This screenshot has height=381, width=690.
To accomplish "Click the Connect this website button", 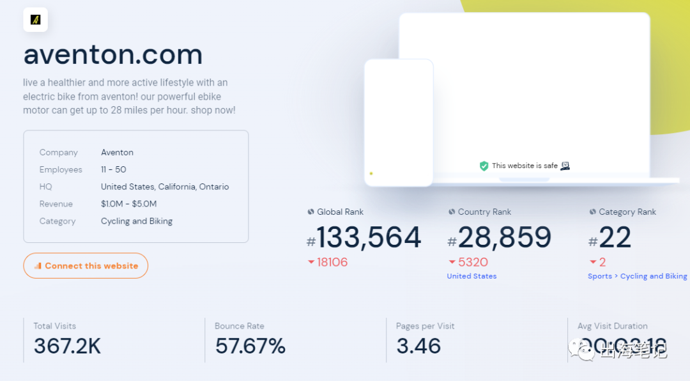I will coord(86,265).
